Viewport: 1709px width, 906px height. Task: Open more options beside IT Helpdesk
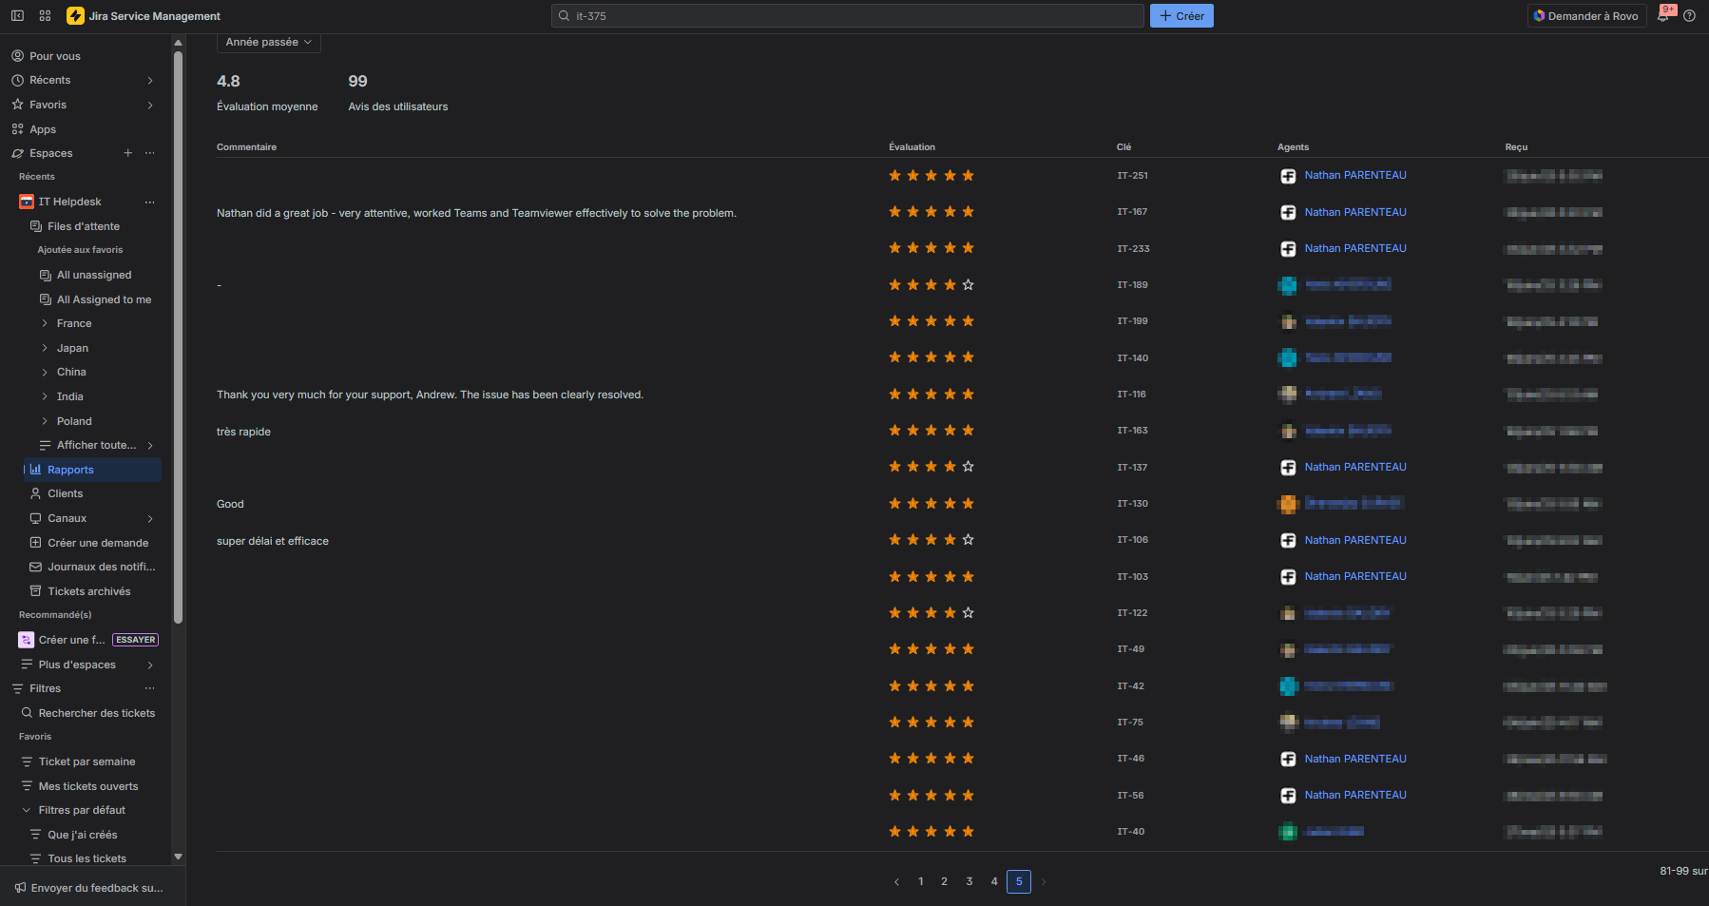(149, 202)
